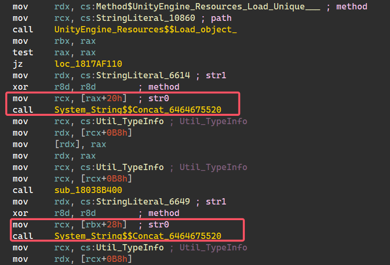Click the test instruction mnemonic
Viewport: 390px width, 265px height.
pos(22,53)
